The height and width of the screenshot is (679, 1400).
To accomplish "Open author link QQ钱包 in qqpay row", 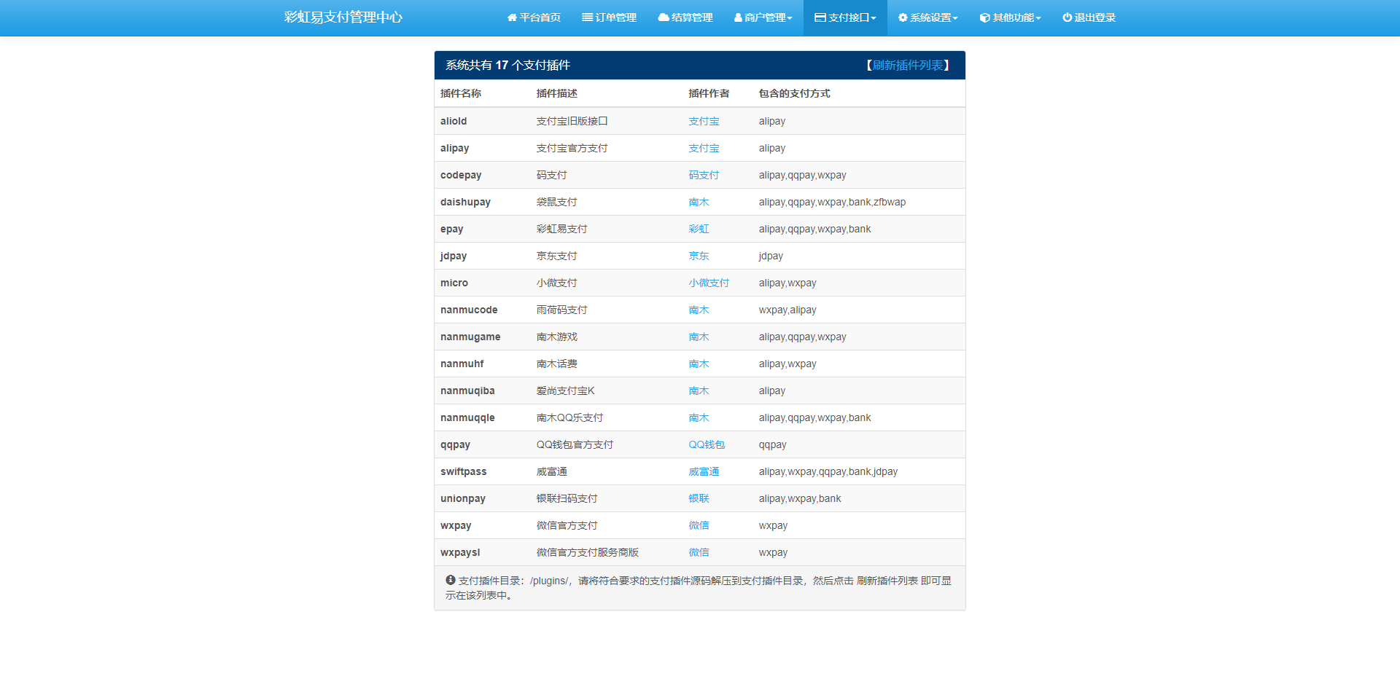I will click(707, 445).
